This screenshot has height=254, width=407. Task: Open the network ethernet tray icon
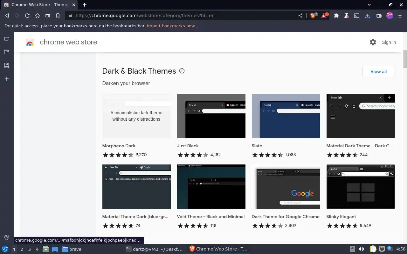pyautogui.click(x=382, y=249)
